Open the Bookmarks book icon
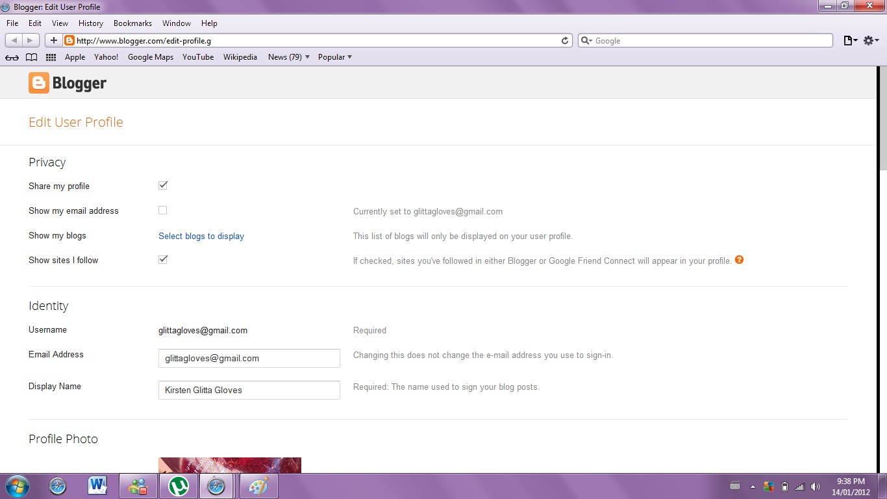 pyautogui.click(x=31, y=57)
